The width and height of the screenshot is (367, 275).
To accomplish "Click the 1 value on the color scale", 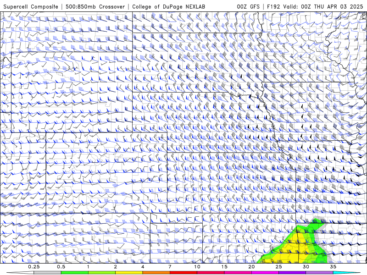I will point(88,267).
